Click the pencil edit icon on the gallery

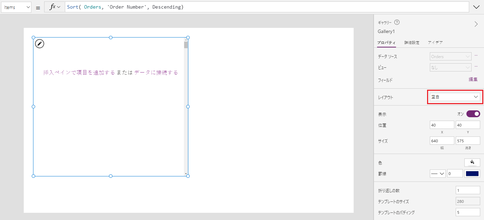(40, 44)
